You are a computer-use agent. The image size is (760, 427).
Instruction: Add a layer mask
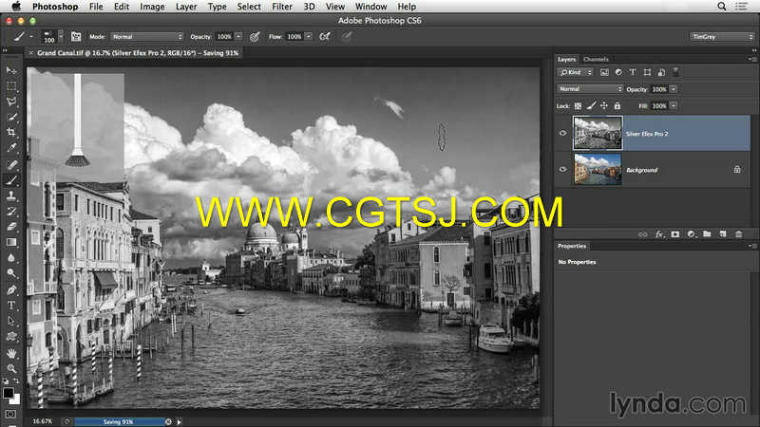point(675,234)
